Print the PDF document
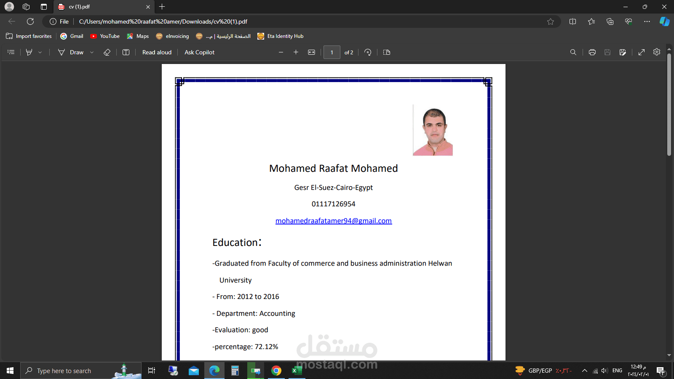 (592, 52)
